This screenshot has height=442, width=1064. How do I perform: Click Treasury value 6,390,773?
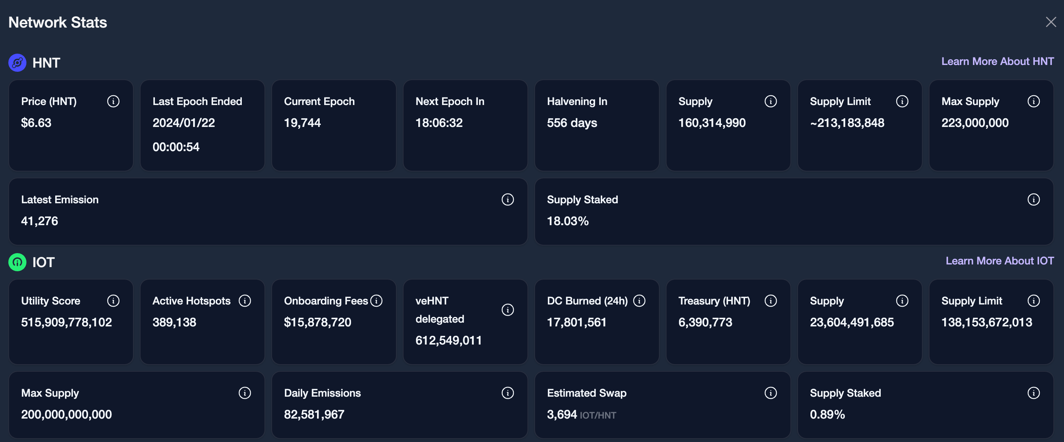click(x=705, y=322)
